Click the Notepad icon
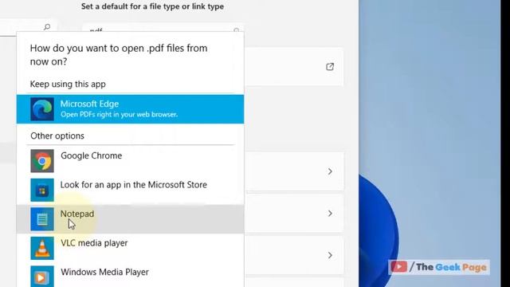This screenshot has height=287, width=510. [42, 219]
